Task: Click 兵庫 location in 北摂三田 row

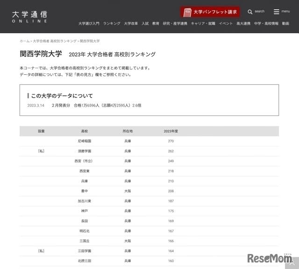Action: pos(128,261)
